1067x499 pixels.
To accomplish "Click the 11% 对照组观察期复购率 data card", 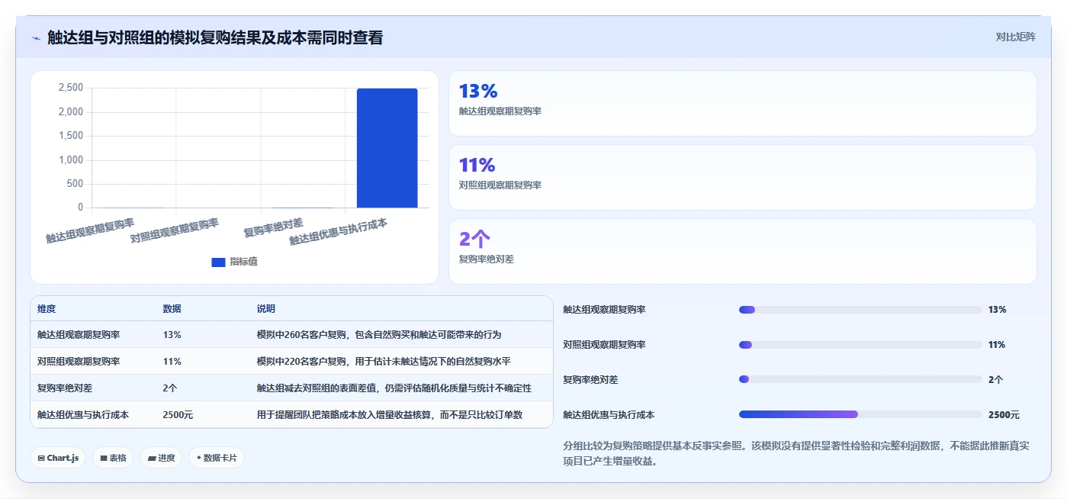I will tap(742, 177).
